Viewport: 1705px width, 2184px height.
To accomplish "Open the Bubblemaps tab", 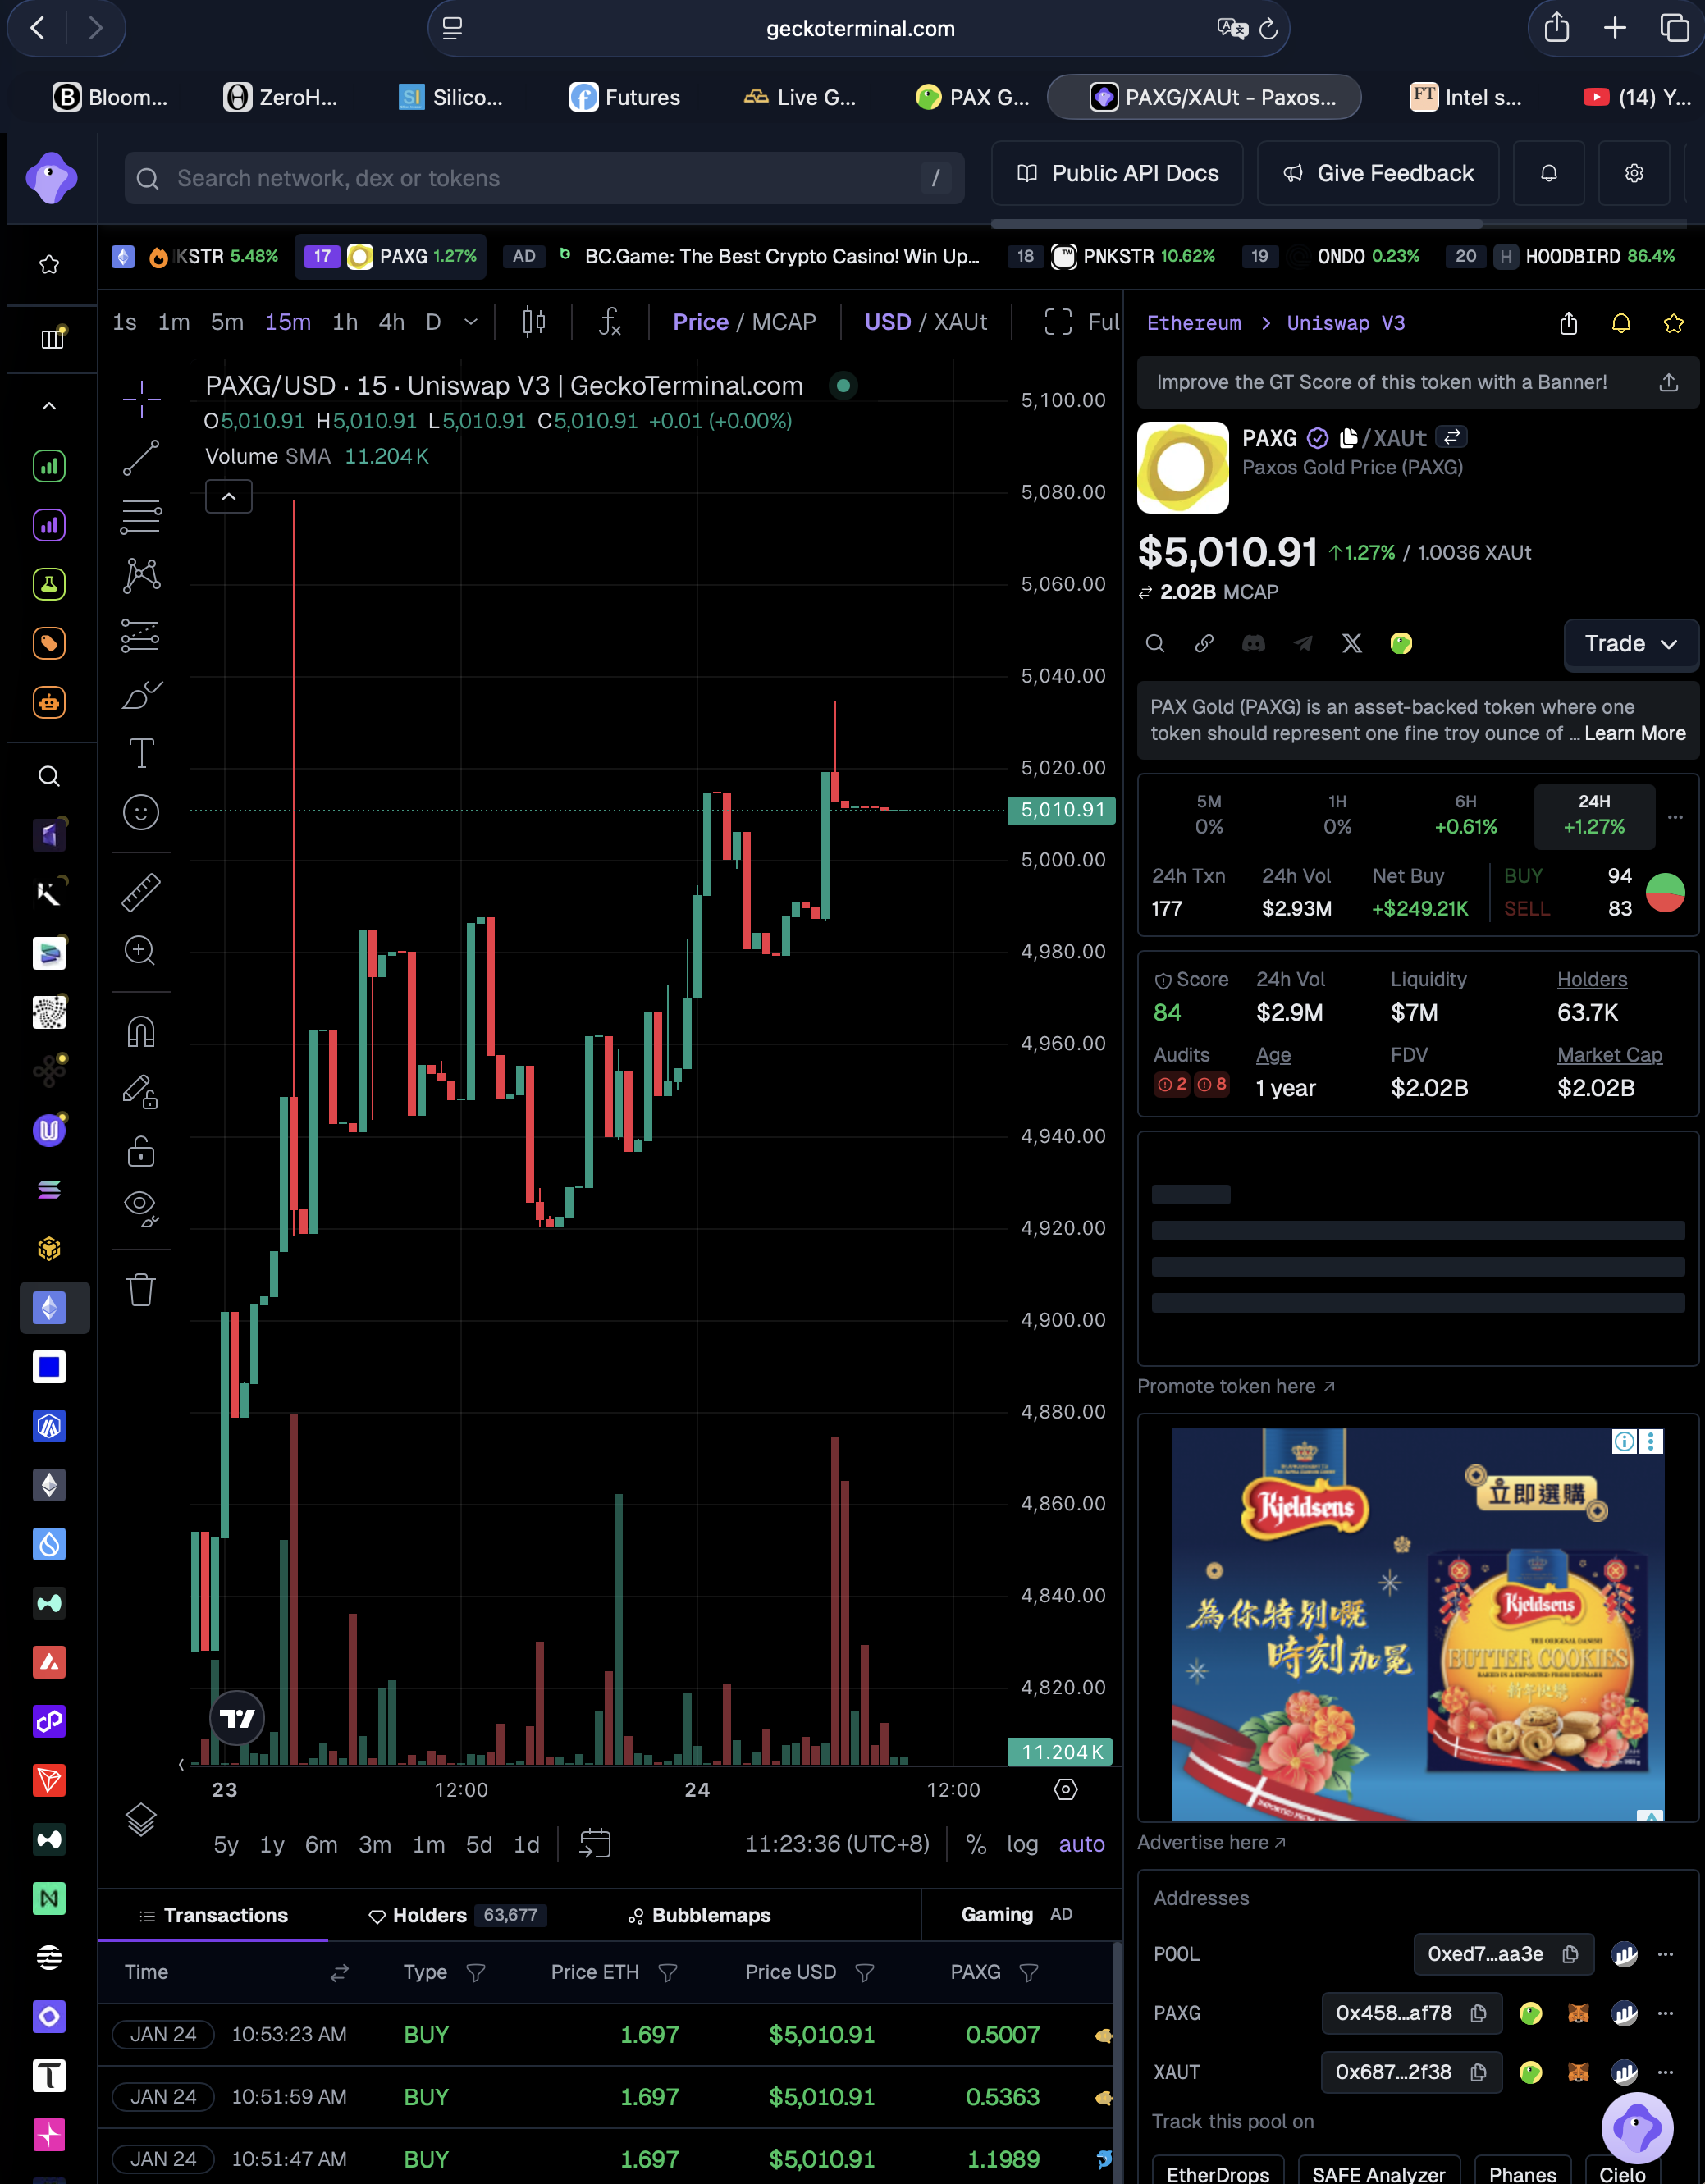I will coord(700,1915).
